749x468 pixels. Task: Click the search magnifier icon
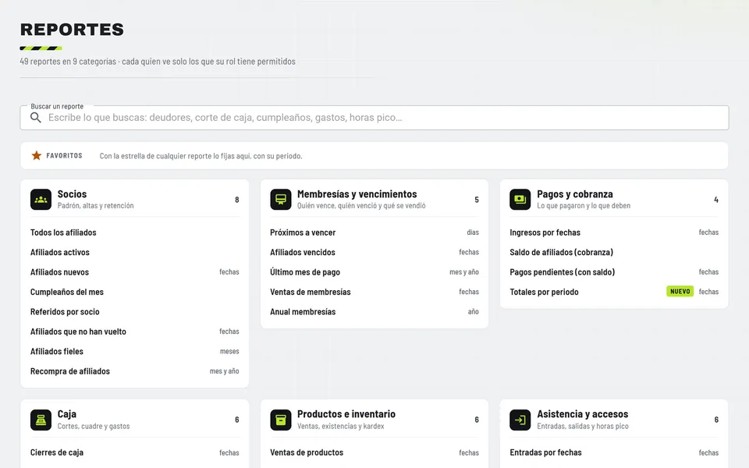[x=35, y=118]
